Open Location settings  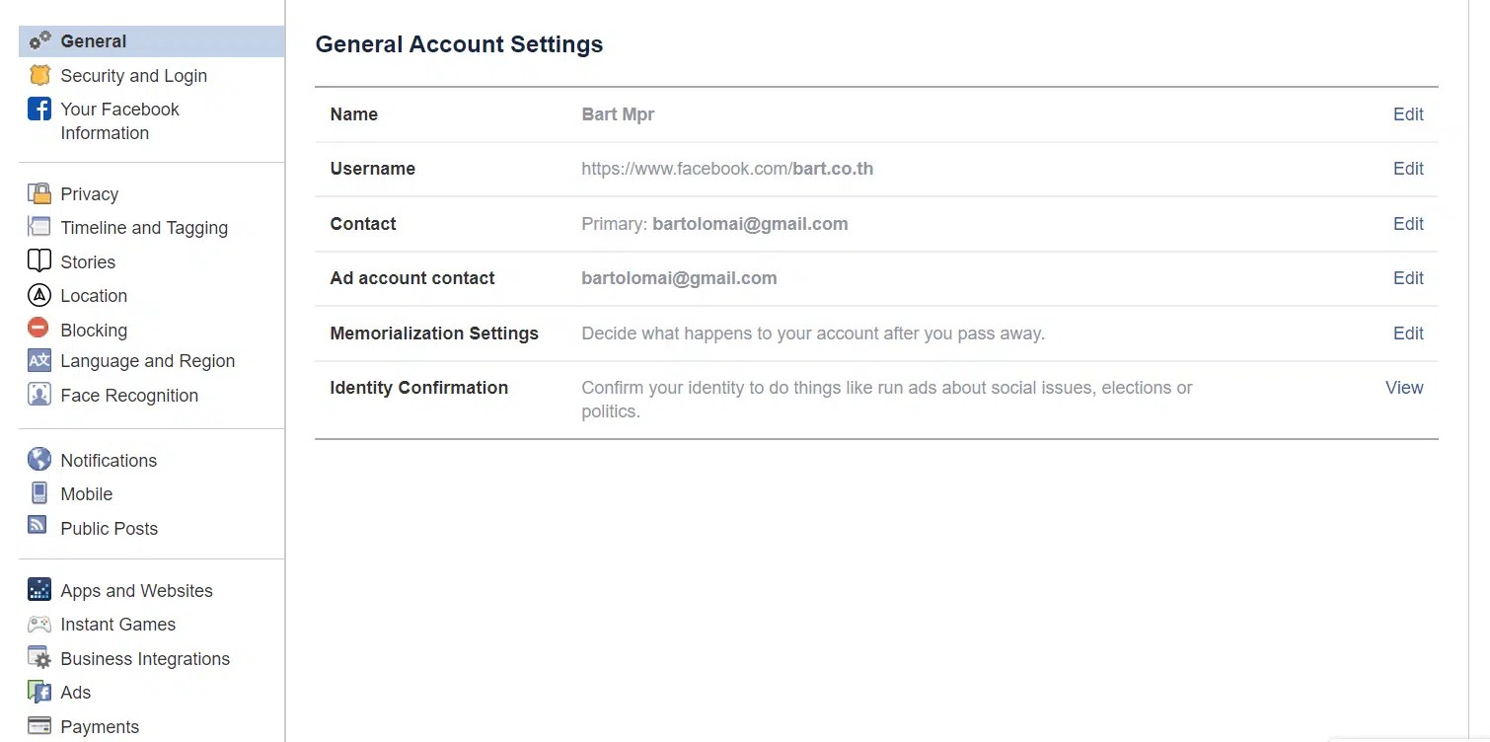click(x=94, y=296)
